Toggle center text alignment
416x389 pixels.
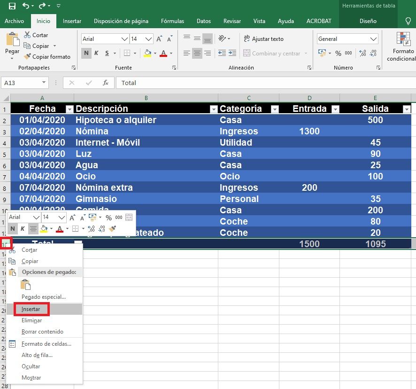[197, 53]
